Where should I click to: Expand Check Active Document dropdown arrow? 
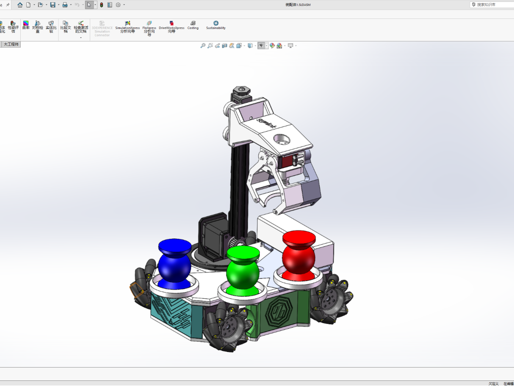[81, 37]
